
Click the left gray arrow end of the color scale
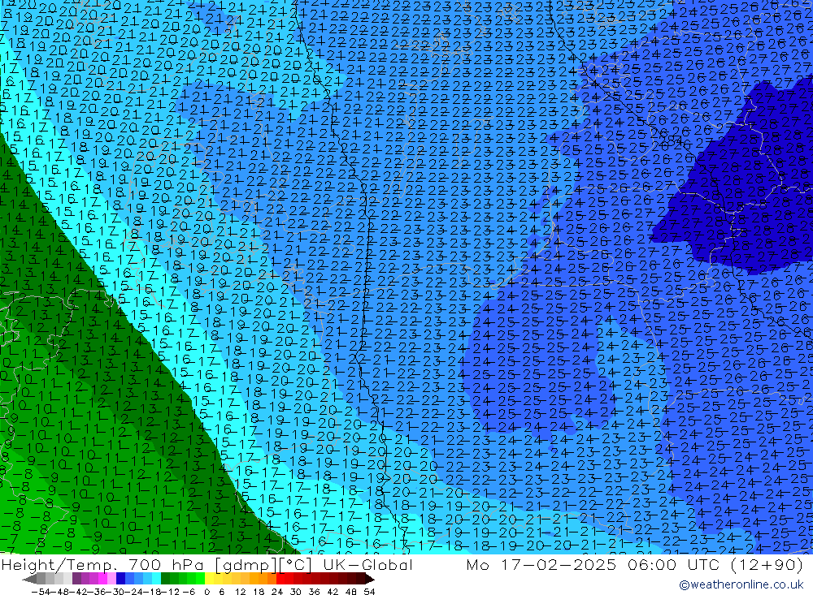click(29, 579)
